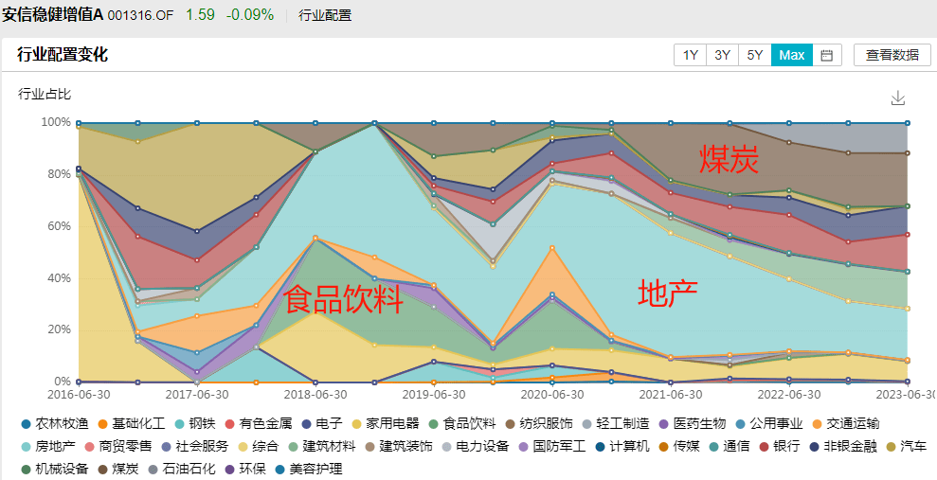
Task: Click the fund name 安信稳健增值A
Action: click(x=64, y=15)
